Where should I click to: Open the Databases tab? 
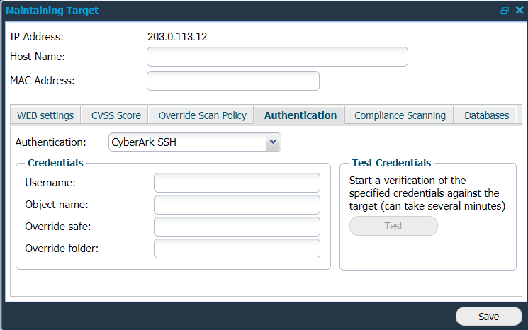(x=486, y=115)
